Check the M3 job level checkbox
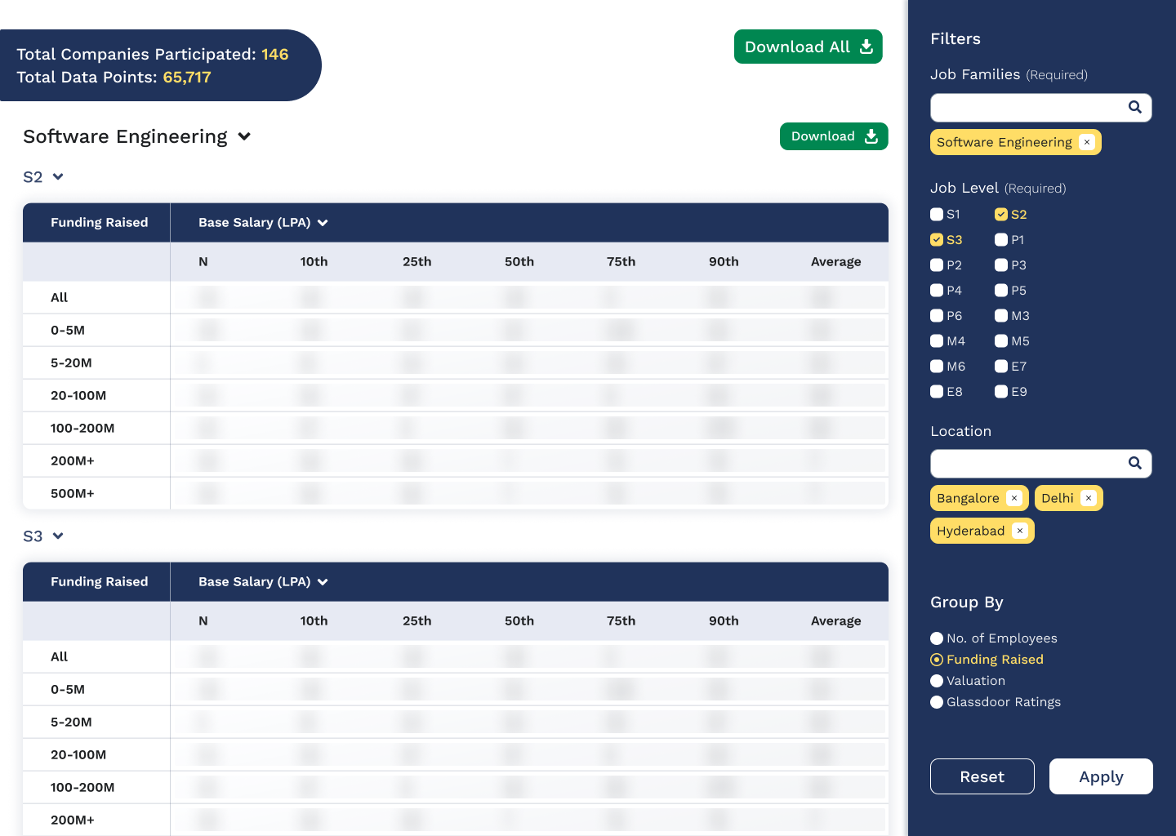The image size is (1176, 836). [x=1000, y=316]
